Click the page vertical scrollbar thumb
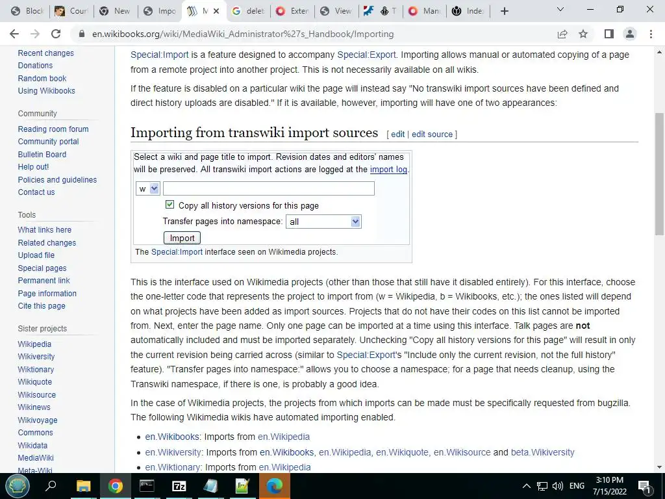The width and height of the screenshot is (665, 499). (x=659, y=174)
